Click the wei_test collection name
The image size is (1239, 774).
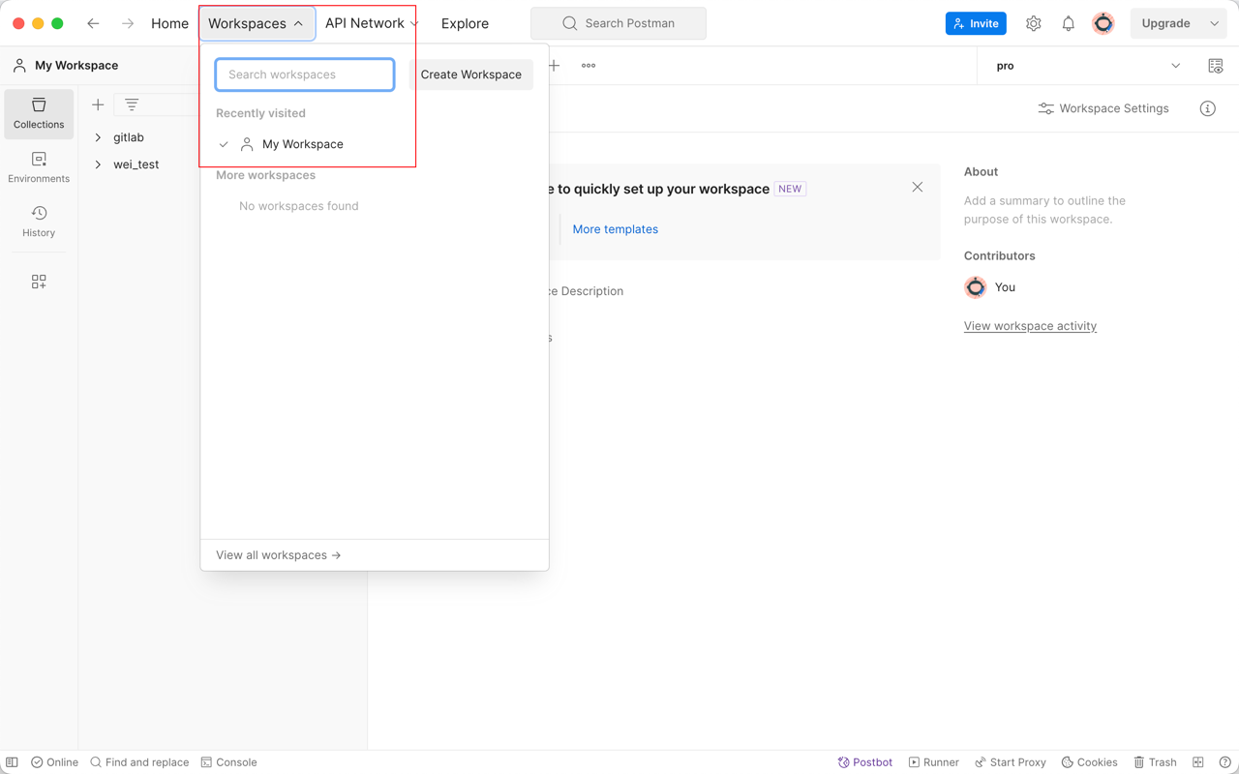(136, 164)
